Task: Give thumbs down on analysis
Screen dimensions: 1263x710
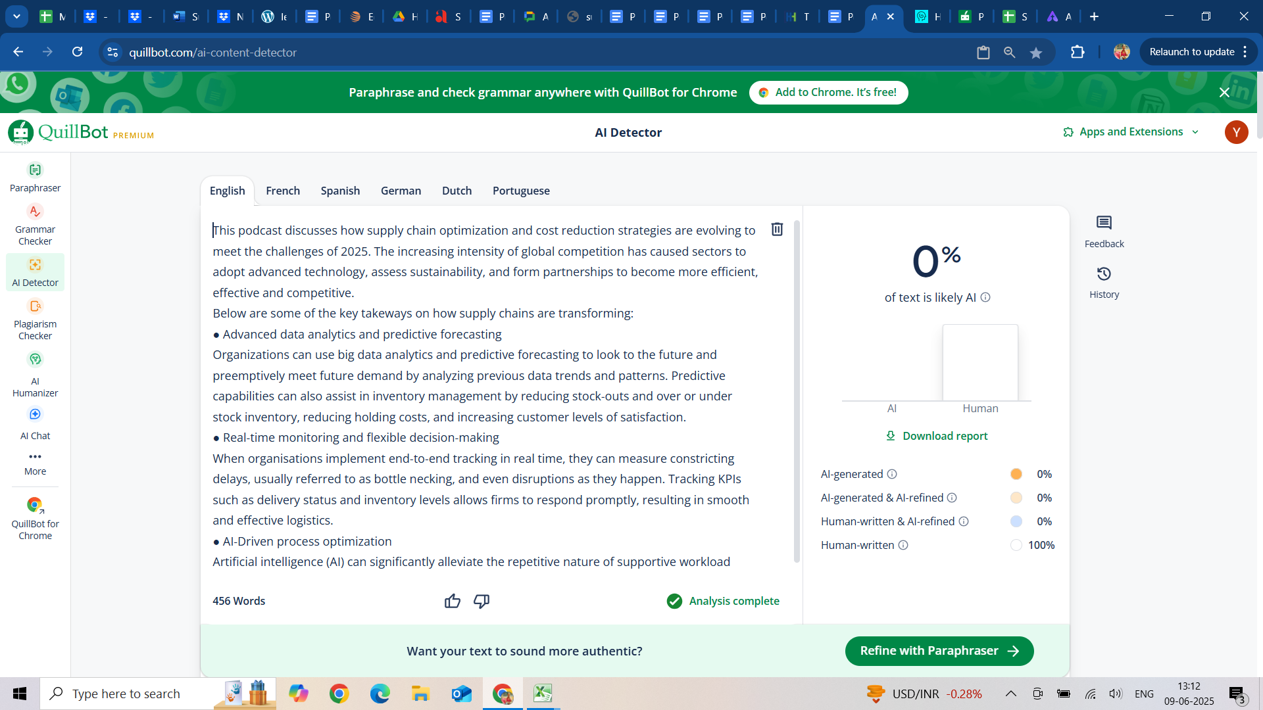Action: [482, 601]
